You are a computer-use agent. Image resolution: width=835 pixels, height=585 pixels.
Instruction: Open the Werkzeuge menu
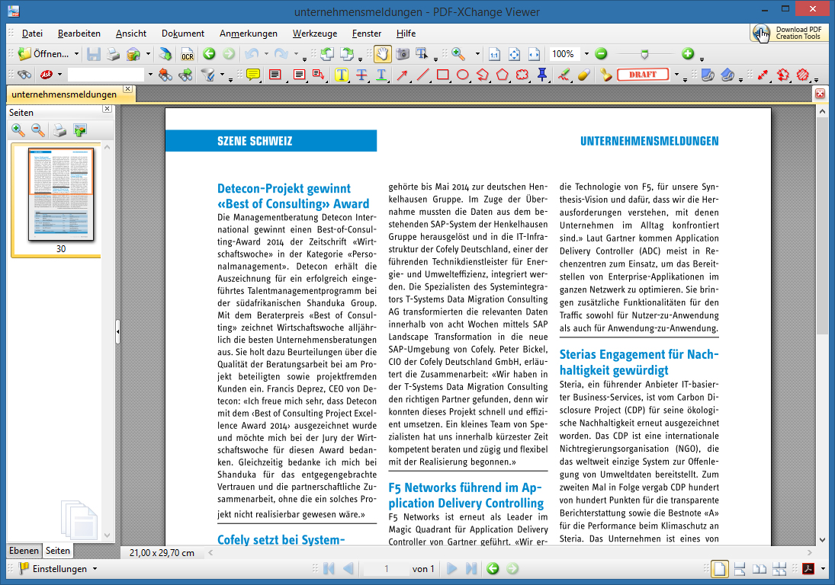315,34
